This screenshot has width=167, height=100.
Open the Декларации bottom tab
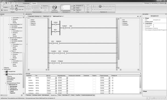[45, 95]
